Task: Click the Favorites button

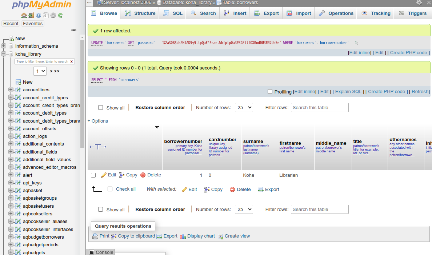Action: click(x=33, y=23)
